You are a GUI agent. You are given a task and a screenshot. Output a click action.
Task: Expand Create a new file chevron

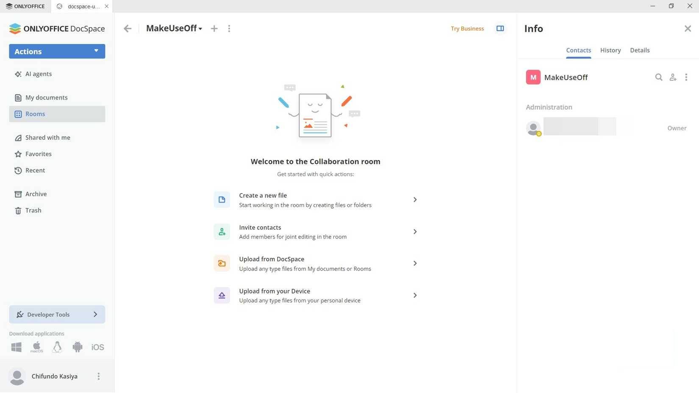click(x=415, y=200)
